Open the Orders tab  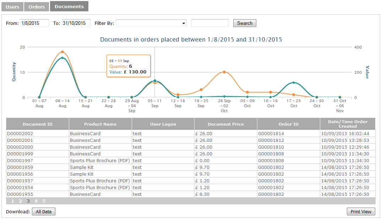[37, 7]
